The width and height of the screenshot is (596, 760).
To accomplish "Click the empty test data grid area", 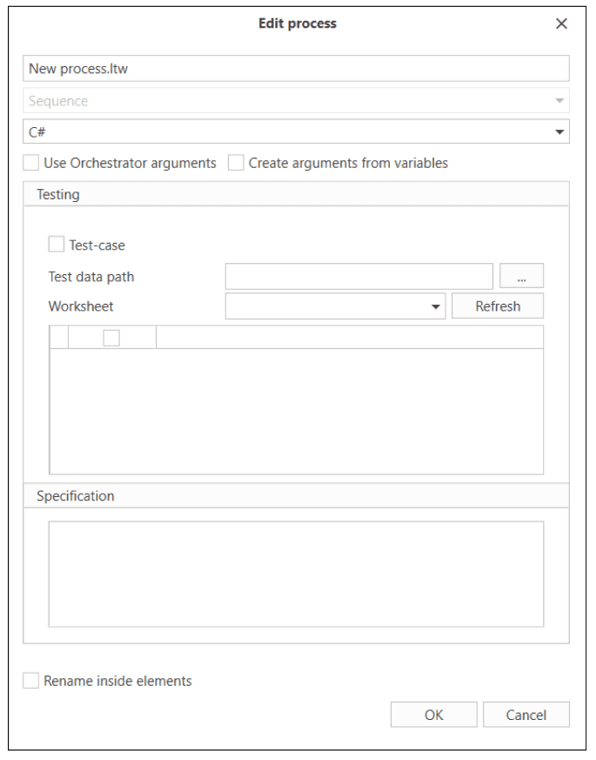I will tap(296, 409).
